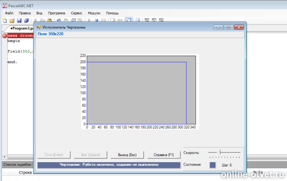Click the Save floppy disk icon
The height and width of the screenshot is (181, 287).
(x=19, y=20)
